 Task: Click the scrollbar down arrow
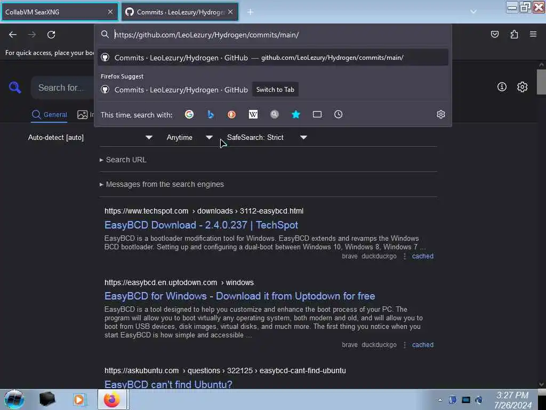tap(541, 384)
